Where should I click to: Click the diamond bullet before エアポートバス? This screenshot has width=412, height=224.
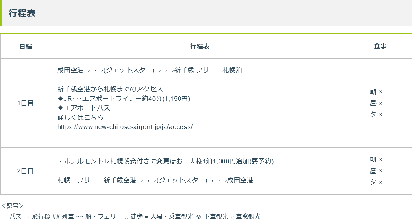coord(61,108)
